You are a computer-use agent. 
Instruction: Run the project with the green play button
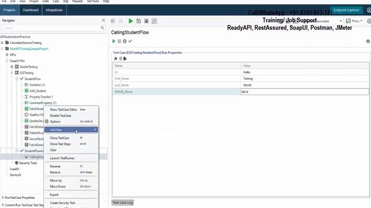point(130,21)
